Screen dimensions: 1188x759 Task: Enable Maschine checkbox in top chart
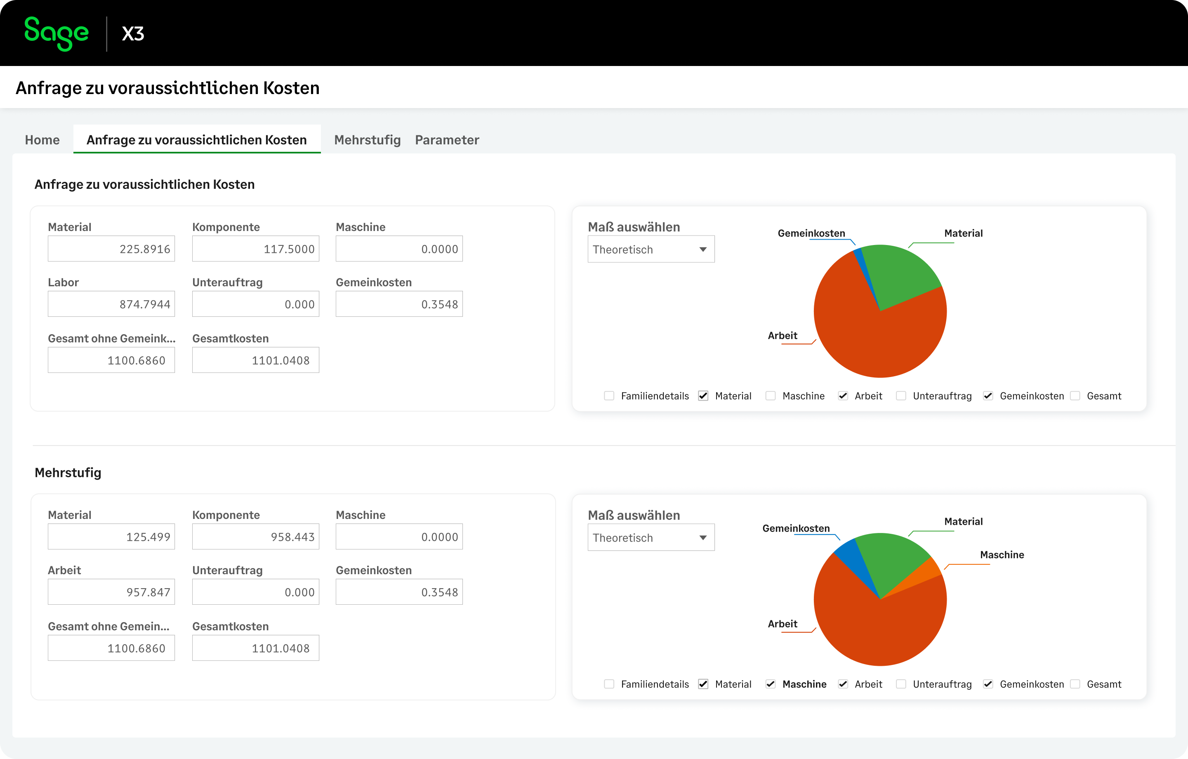[x=770, y=396]
